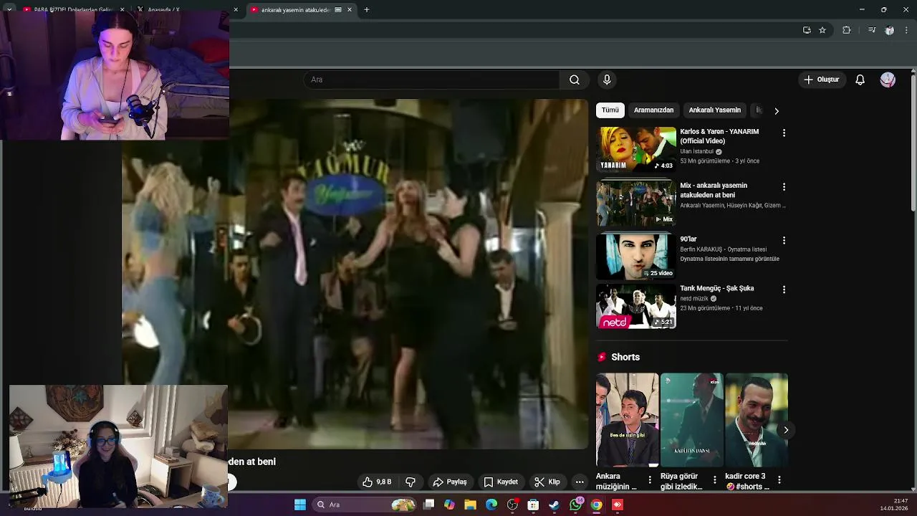Select the Ankaralı Yasemin filter chip
The image size is (917, 516).
(714, 110)
